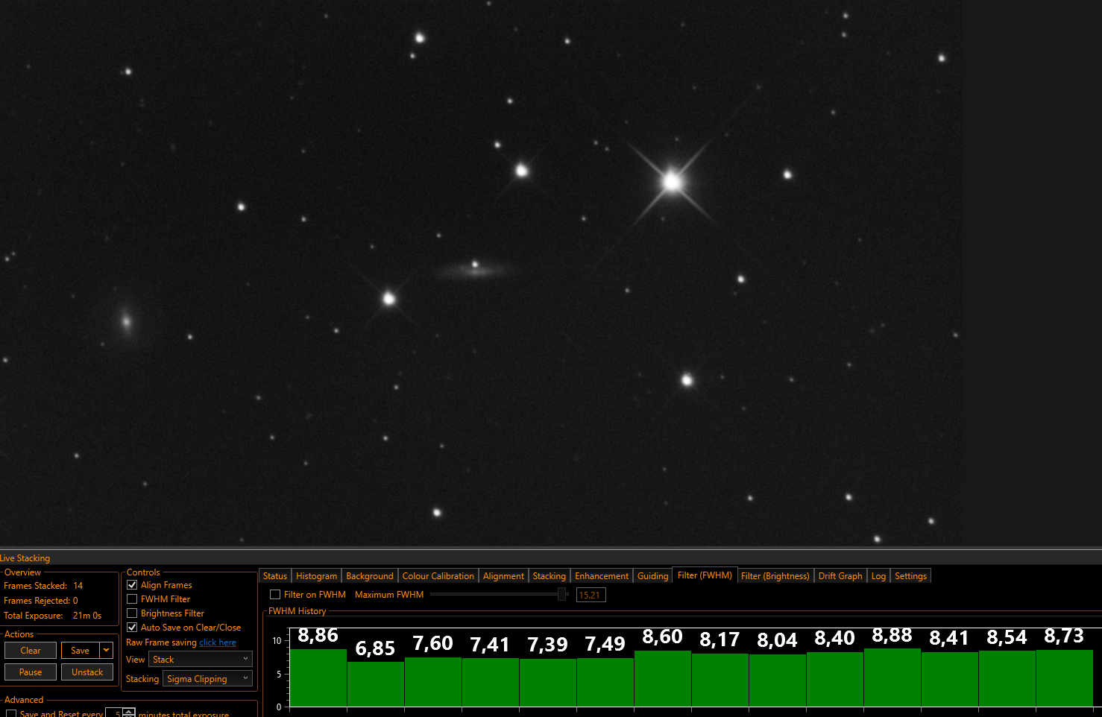
Task: Open the Log tab
Action: 878,576
